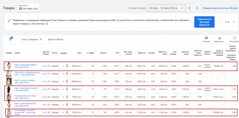239x118 pixels.
Task: Expand problems chevron in Кейп з мережива Білий row
Action: pyautogui.click(x=63, y=105)
